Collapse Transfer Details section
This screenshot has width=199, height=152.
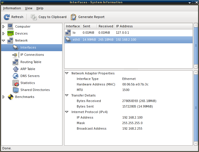(67, 95)
